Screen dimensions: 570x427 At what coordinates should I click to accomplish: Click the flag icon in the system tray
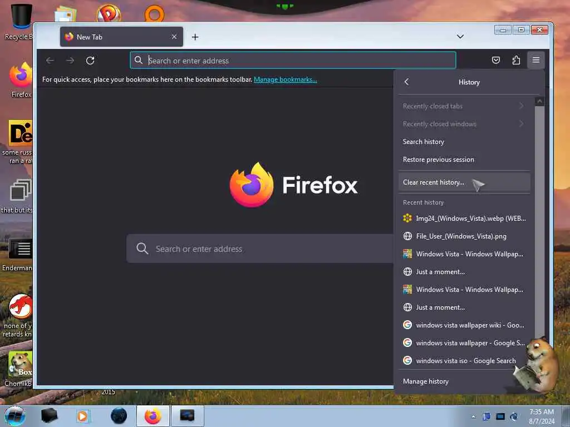[487, 416]
